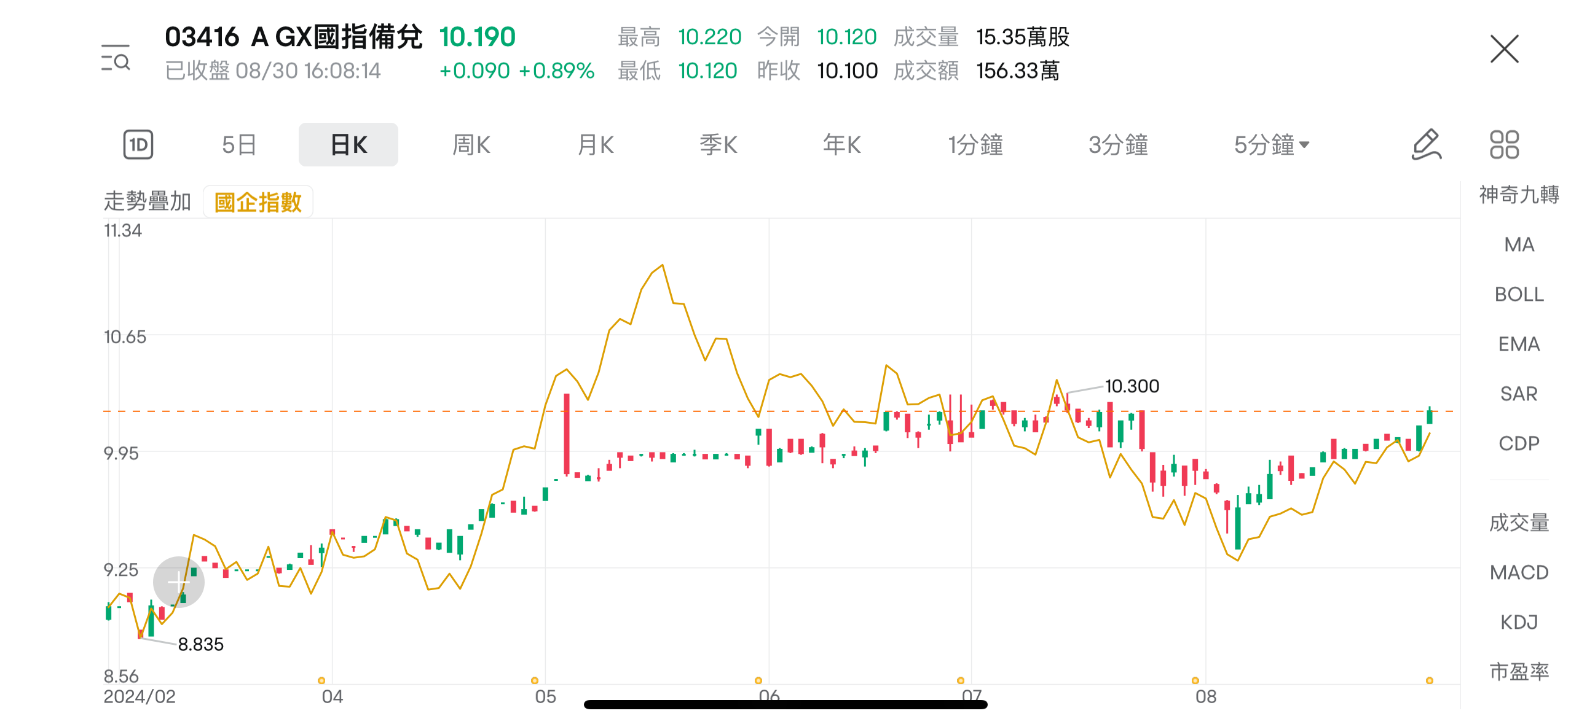Click the 走勢疊加 label
The image size is (1571, 724).
(x=148, y=201)
